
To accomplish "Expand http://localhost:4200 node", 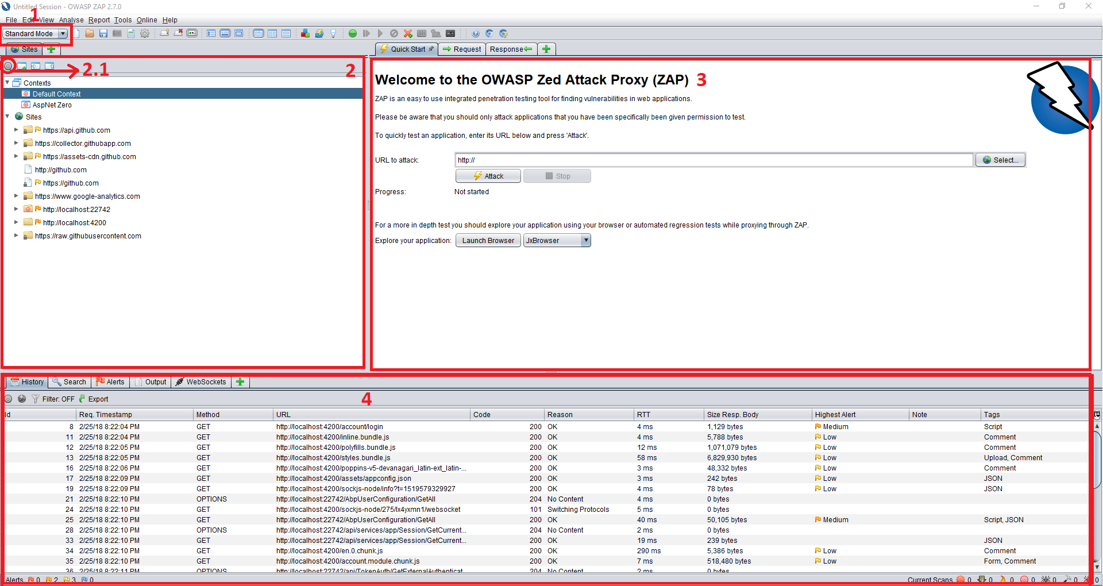I will click(16, 222).
